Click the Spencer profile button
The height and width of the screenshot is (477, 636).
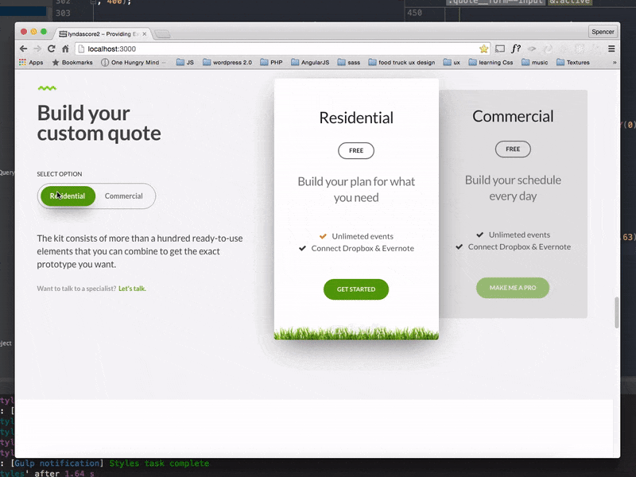[x=603, y=32]
